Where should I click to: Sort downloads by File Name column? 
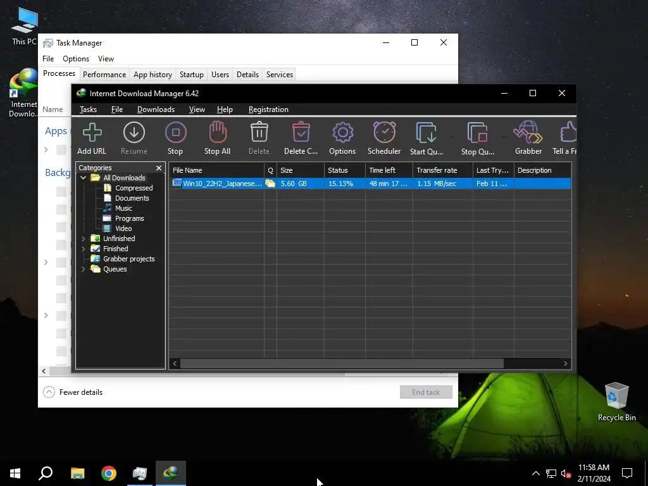216,170
